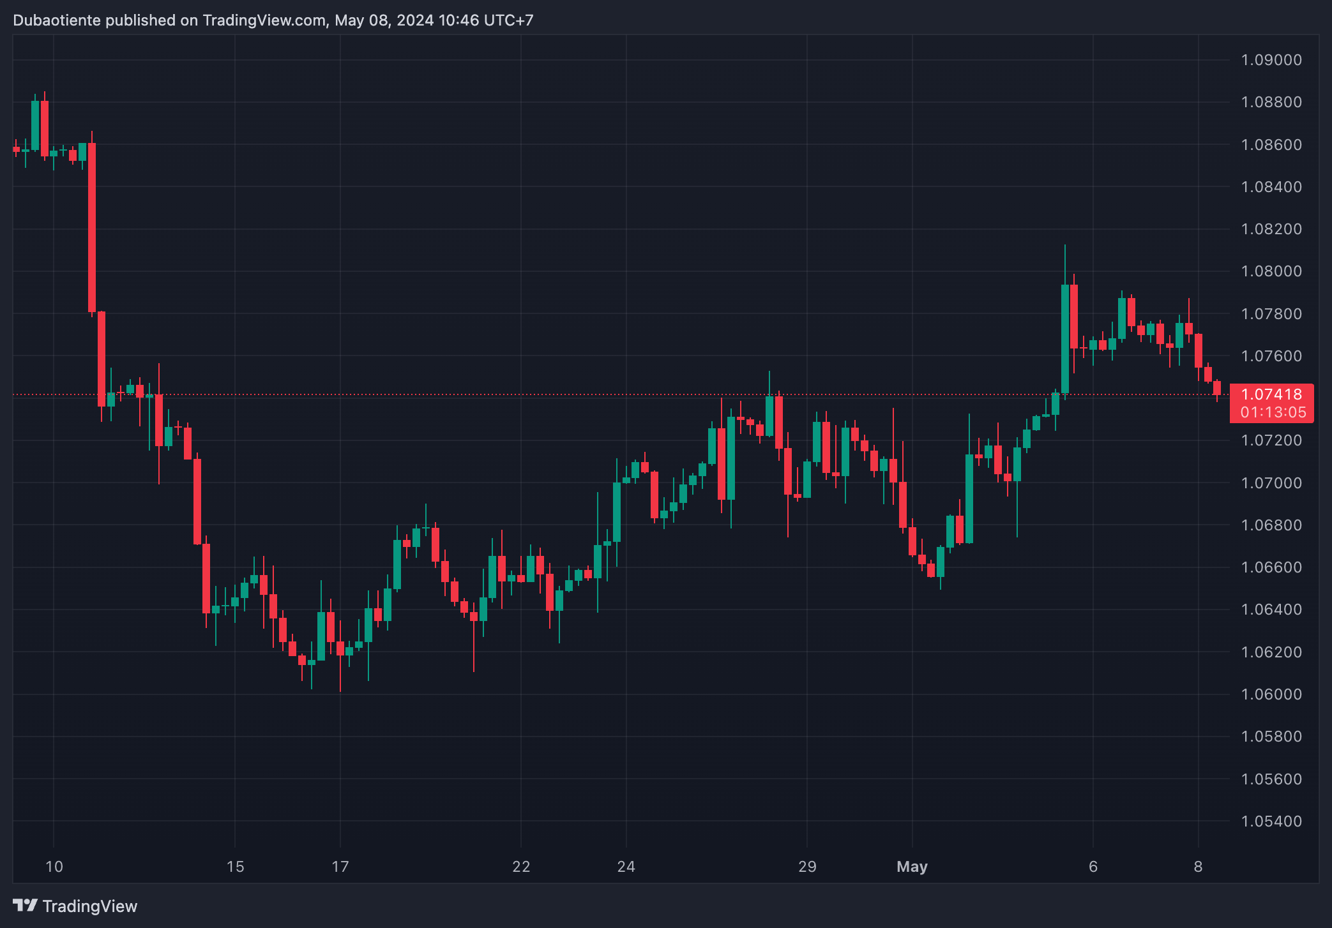The height and width of the screenshot is (928, 1332).
Task: Click the TradingView wordmark text
Action: [x=90, y=906]
